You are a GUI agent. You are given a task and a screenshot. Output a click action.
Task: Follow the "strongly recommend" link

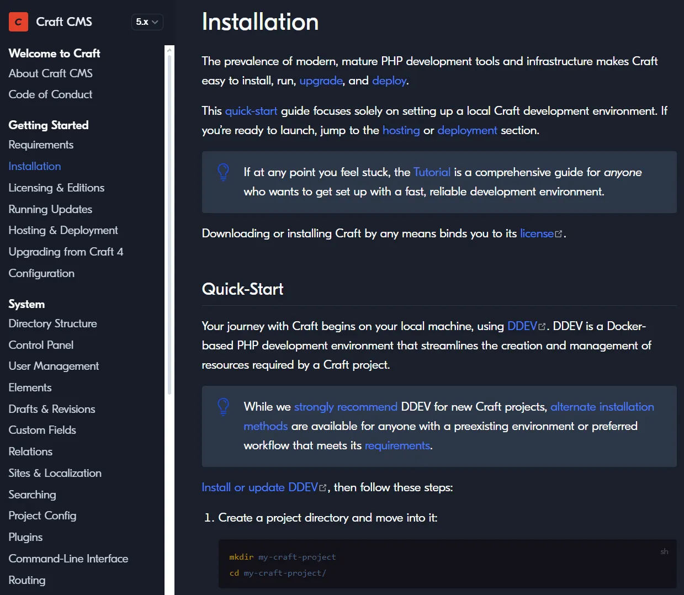pos(346,407)
